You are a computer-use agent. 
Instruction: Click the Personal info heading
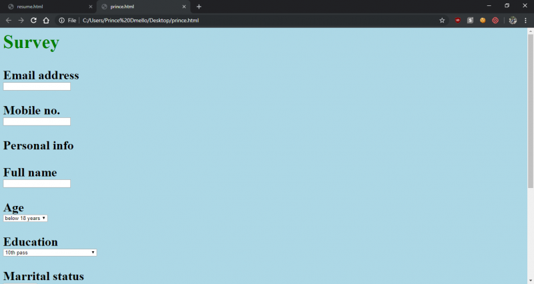point(39,145)
